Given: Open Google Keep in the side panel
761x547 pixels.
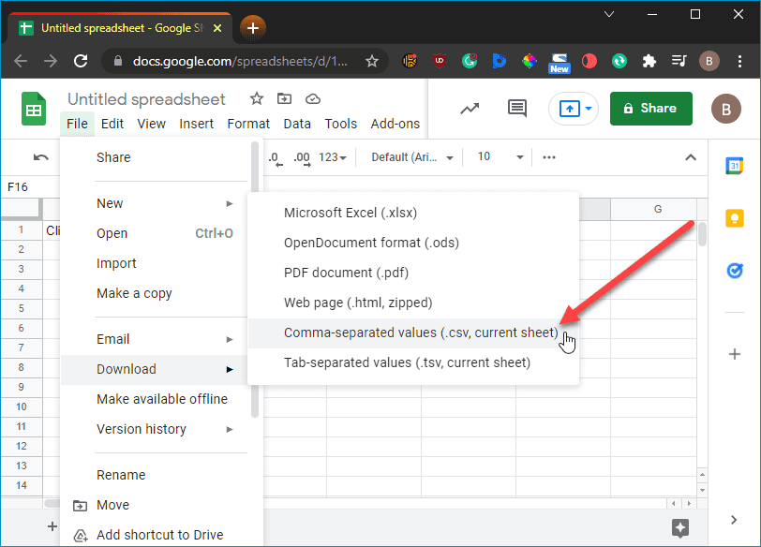Looking at the screenshot, I should click(x=735, y=217).
